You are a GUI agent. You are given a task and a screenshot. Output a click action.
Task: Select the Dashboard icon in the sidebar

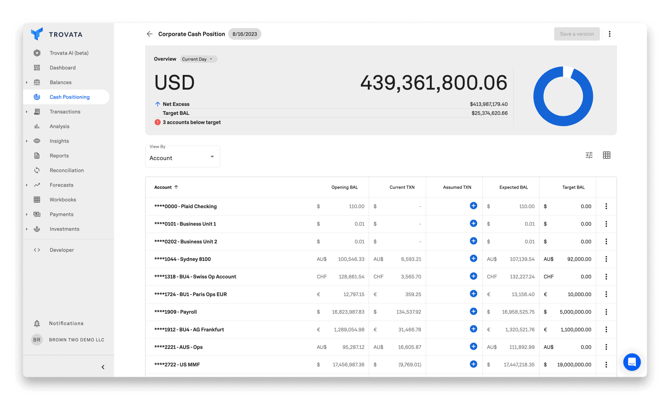[x=37, y=67]
